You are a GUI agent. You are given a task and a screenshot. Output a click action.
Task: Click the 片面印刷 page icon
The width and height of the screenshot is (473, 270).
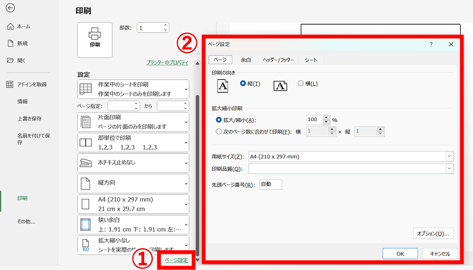[86, 122]
